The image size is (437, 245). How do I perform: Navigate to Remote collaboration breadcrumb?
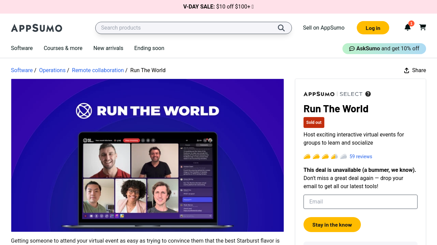(x=98, y=70)
